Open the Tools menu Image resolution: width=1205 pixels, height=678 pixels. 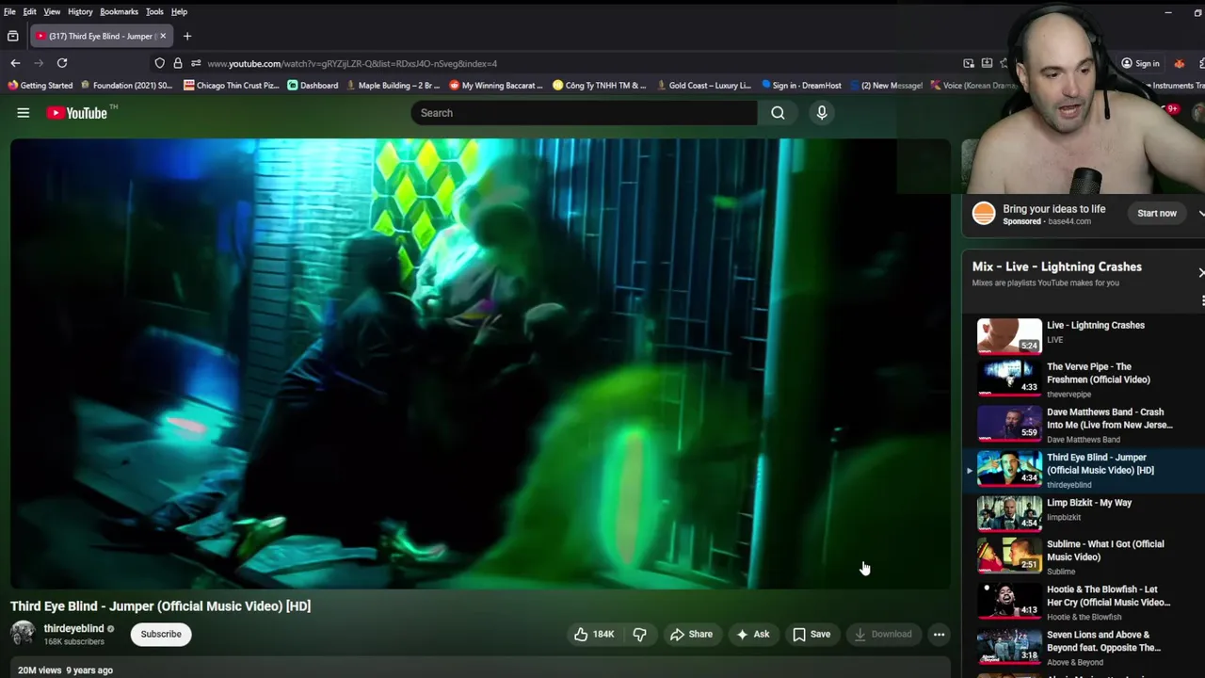point(154,11)
